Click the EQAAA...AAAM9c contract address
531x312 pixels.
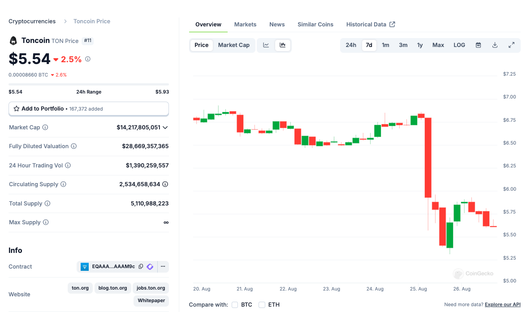point(113,267)
